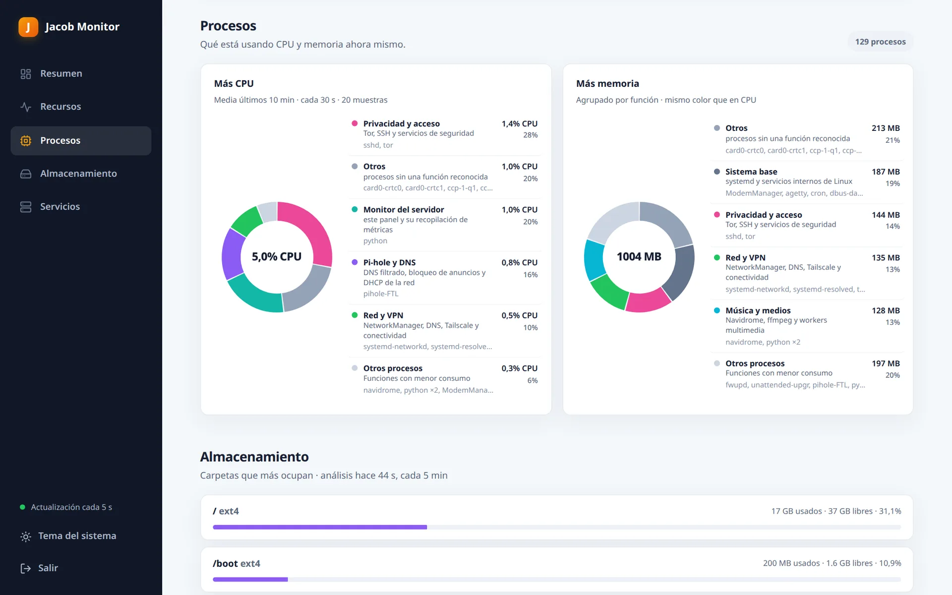
Task: Click the teal dot of Monitor del servidor
Action: pos(355,209)
